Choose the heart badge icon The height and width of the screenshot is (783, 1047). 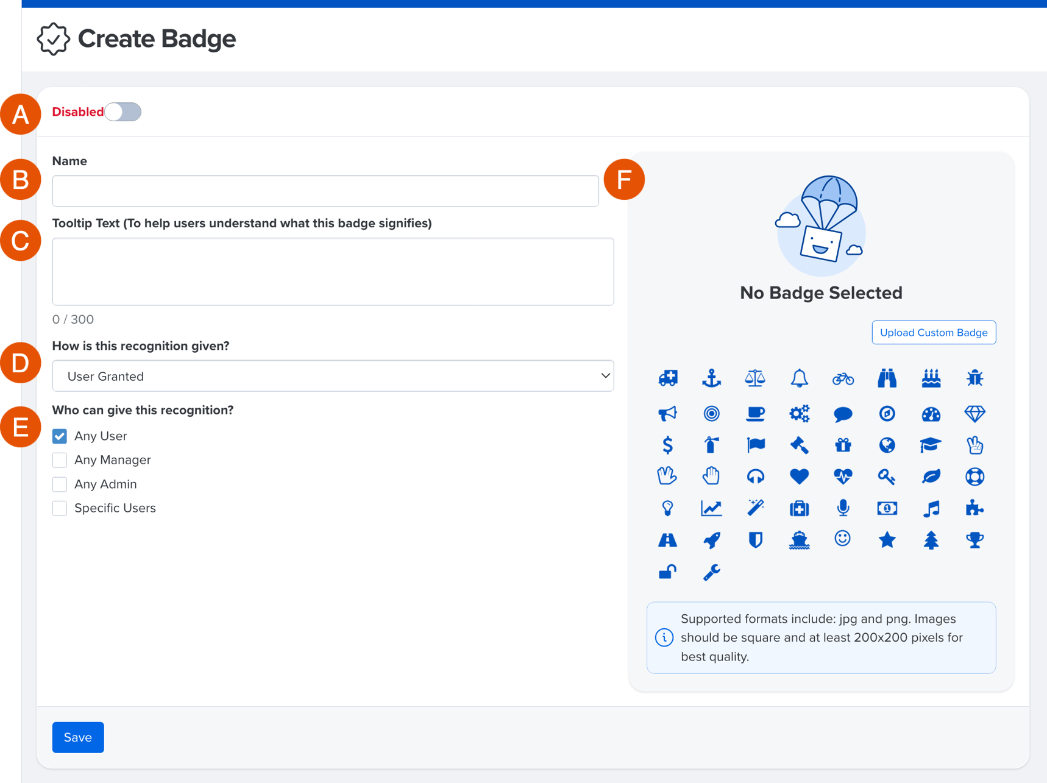(799, 477)
